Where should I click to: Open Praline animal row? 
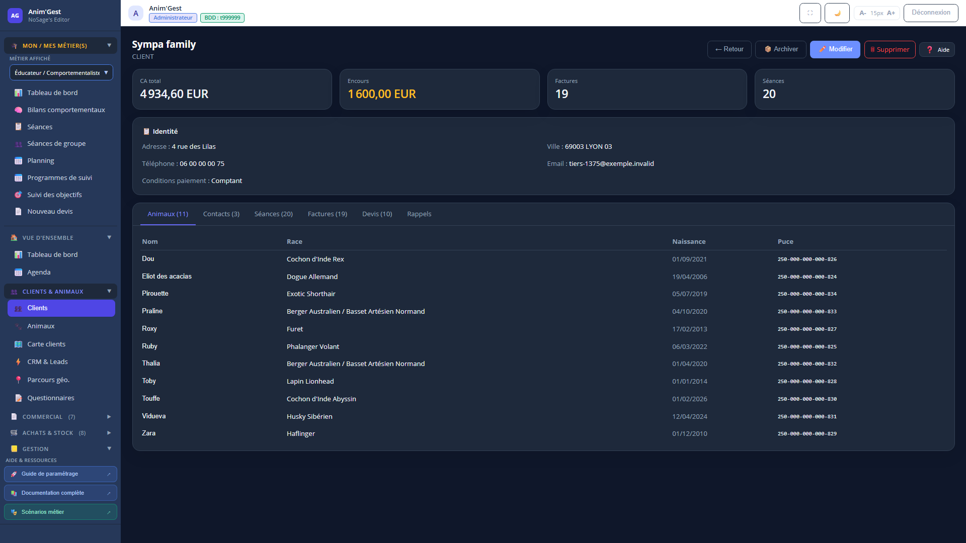coord(543,311)
